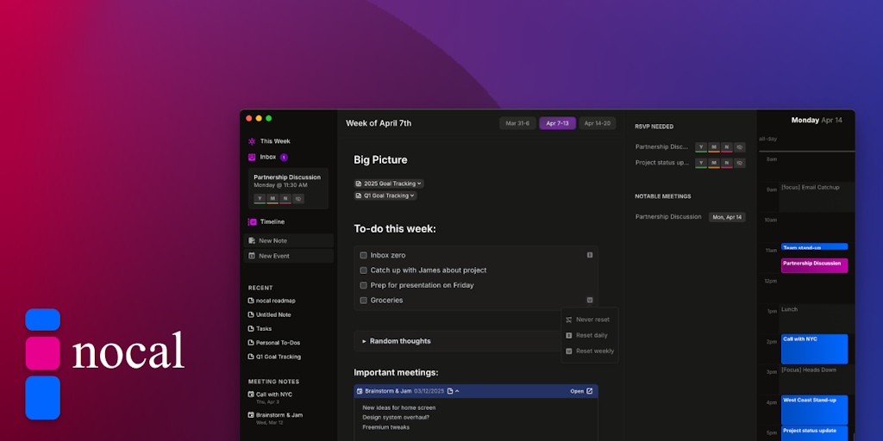Select the Lunch calendar block
This screenshot has height=441, width=883.
click(x=817, y=319)
